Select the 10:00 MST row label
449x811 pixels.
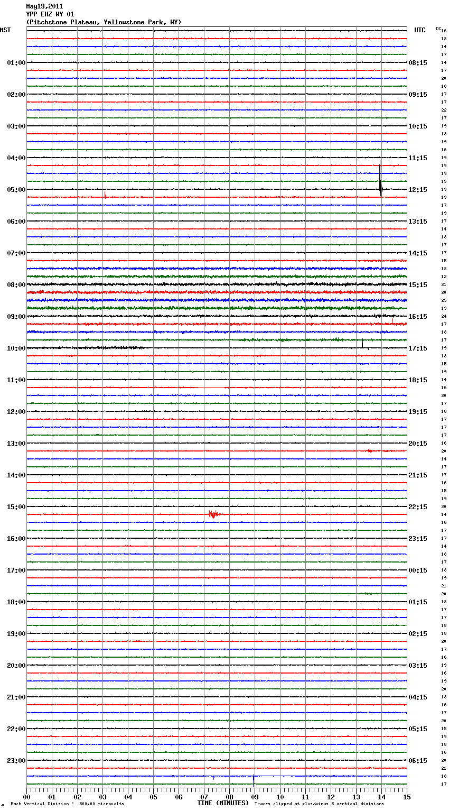[16, 348]
